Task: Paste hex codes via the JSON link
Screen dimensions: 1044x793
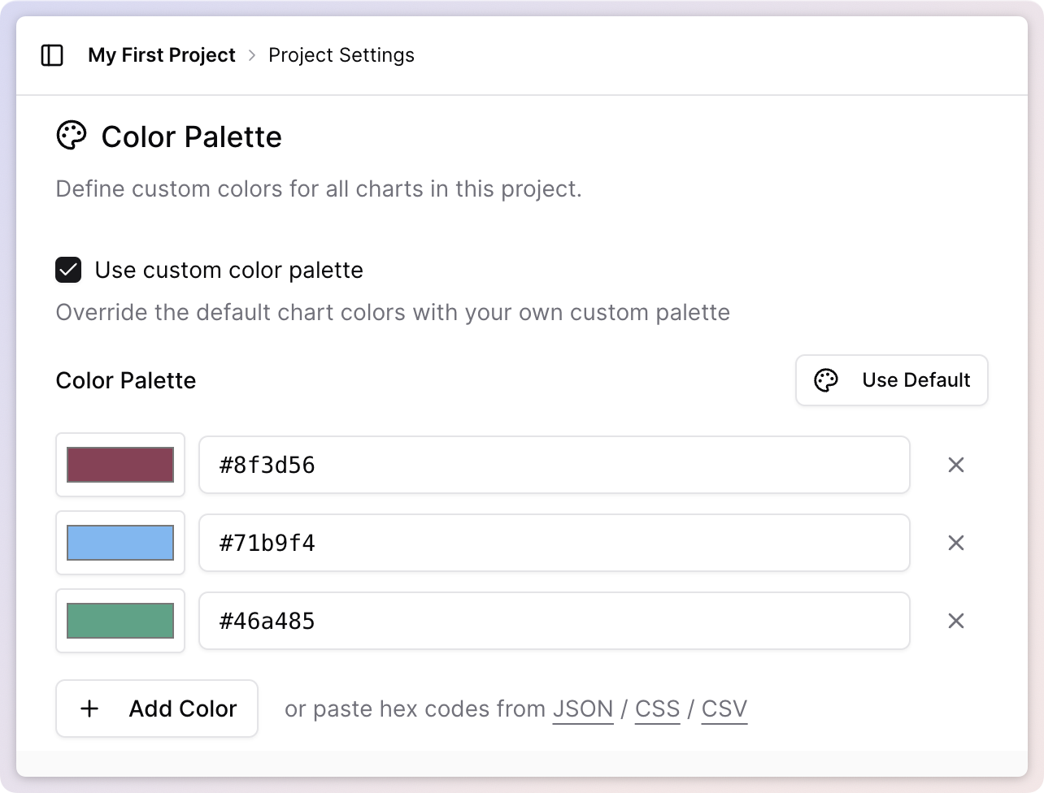Action: point(583,708)
